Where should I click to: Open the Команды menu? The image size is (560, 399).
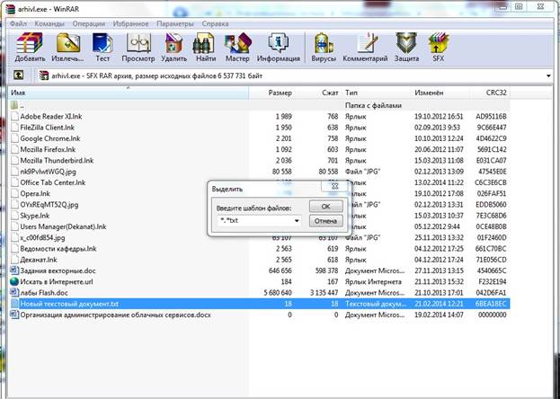point(49,24)
